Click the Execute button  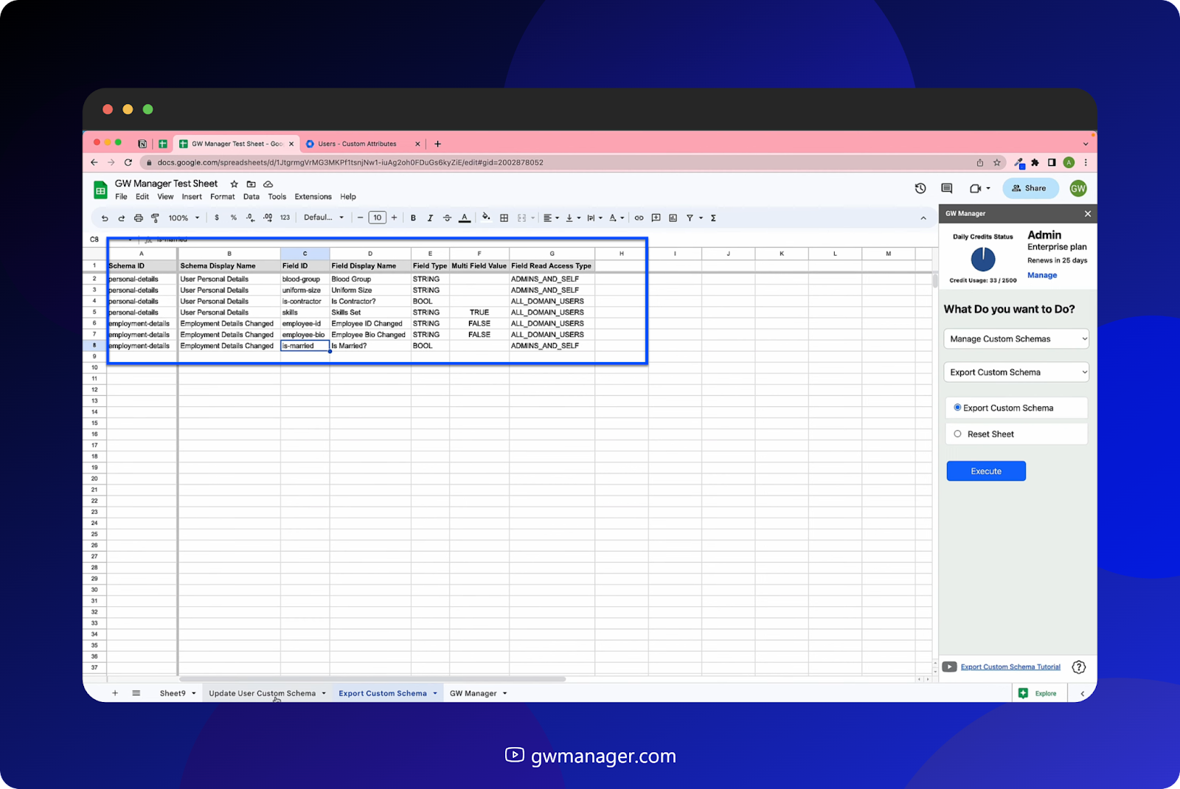986,471
